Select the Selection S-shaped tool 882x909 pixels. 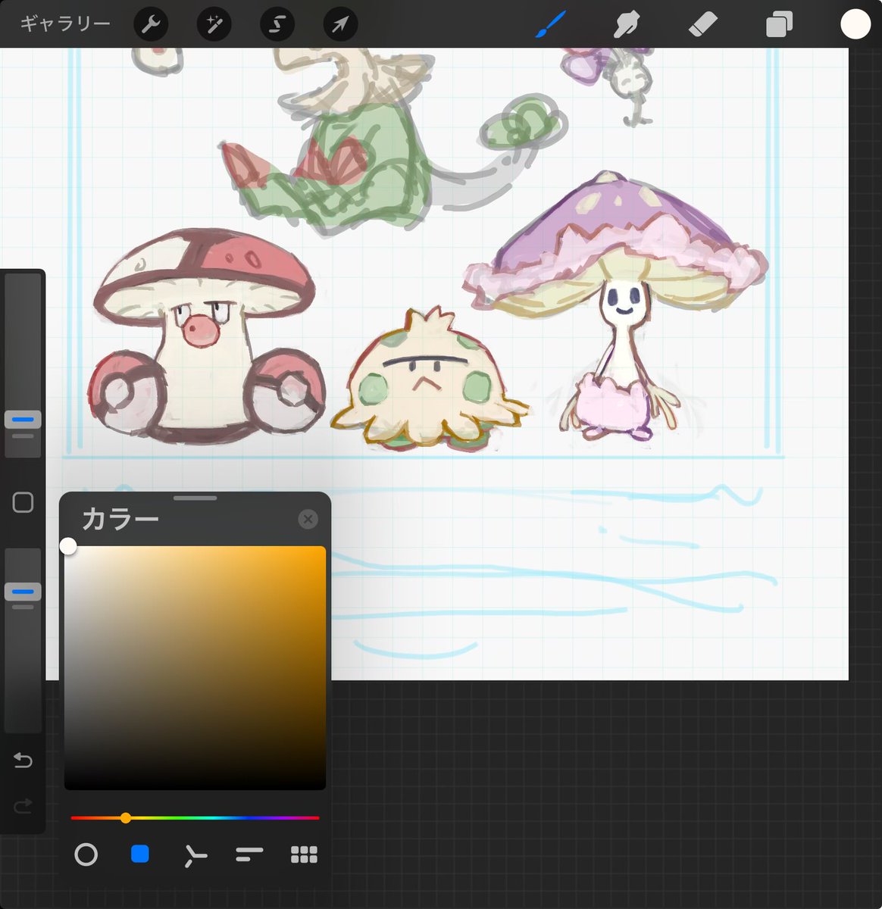click(277, 25)
